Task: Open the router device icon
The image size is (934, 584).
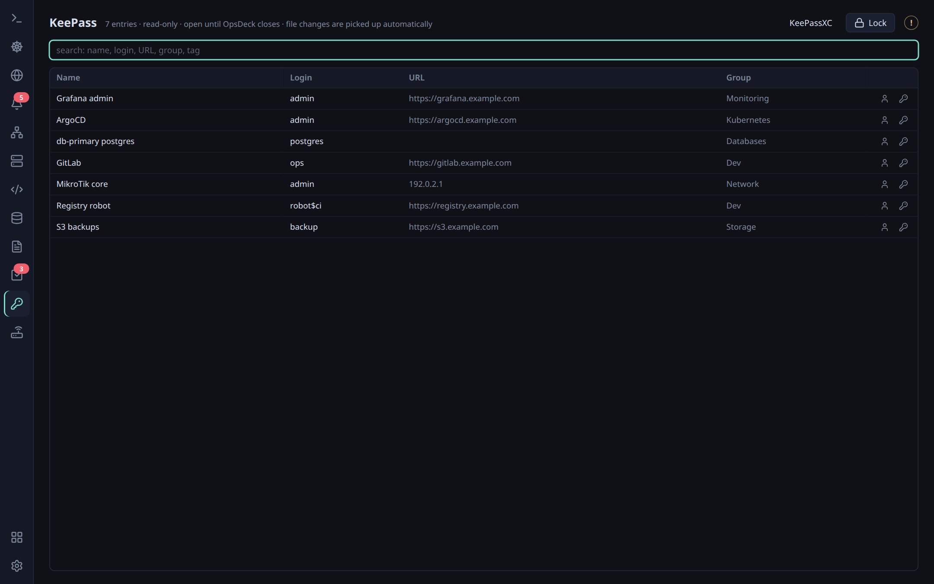Action: (16, 332)
